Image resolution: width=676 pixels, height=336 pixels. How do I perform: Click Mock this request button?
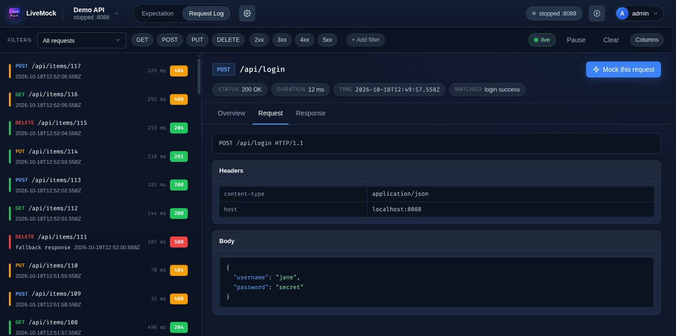tap(623, 69)
